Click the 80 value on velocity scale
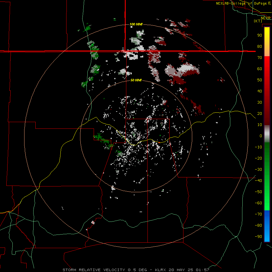This screenshot has width=272, height=272. pos(260,46)
